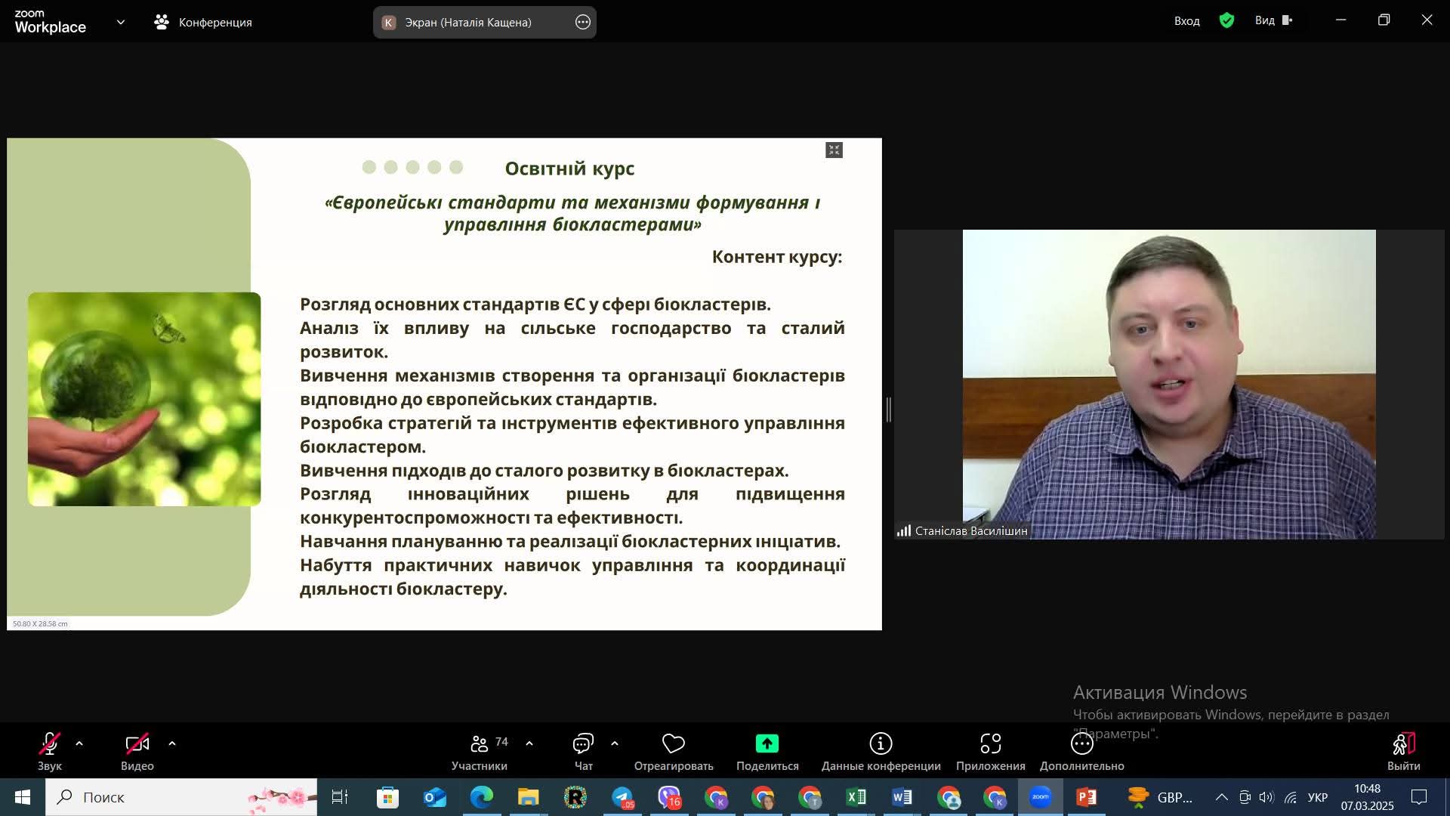This screenshot has height=816, width=1450.
Task: Leave the meeting with Выйти button
Action: tap(1403, 745)
